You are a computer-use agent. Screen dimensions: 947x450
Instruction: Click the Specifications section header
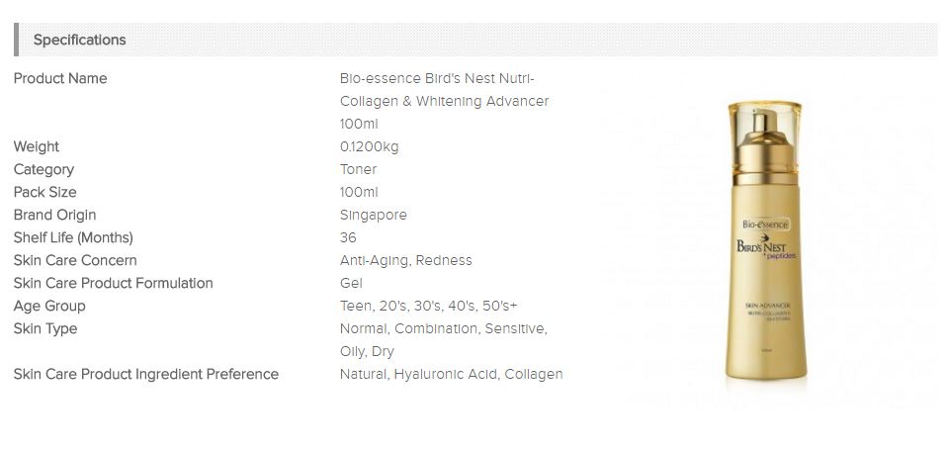[x=80, y=40]
